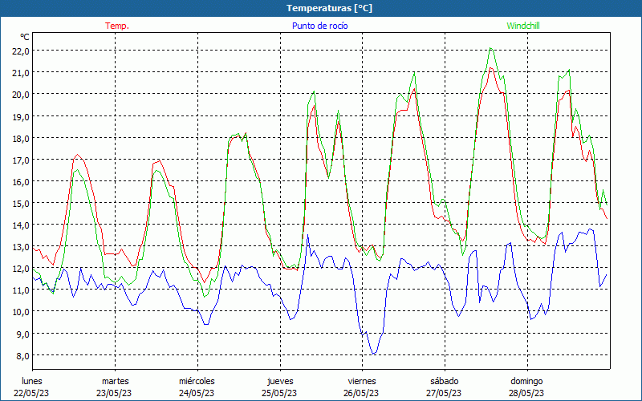This screenshot has height=401, width=642.
Task: Click the 22/05/23 date label
Action: click(x=31, y=393)
